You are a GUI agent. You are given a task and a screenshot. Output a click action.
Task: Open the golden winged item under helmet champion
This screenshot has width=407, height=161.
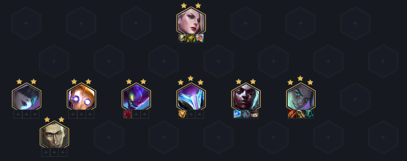click(182, 114)
